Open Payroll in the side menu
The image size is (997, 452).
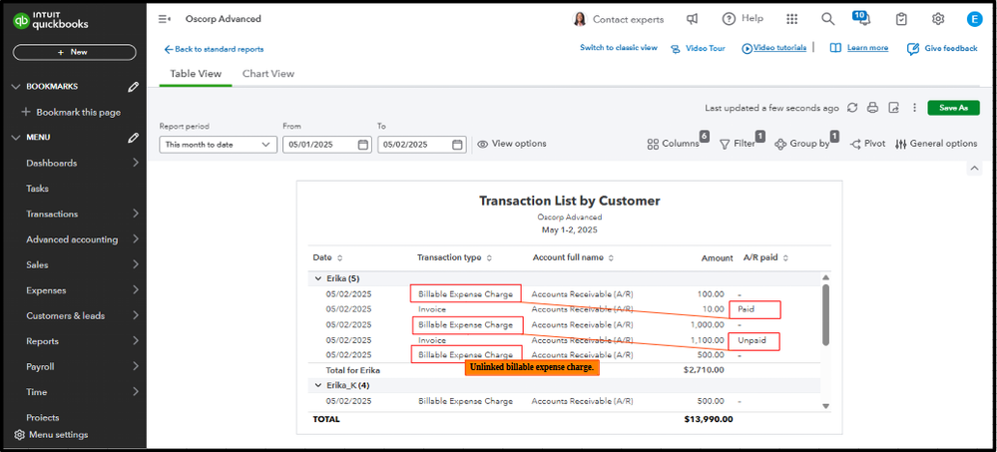40,367
